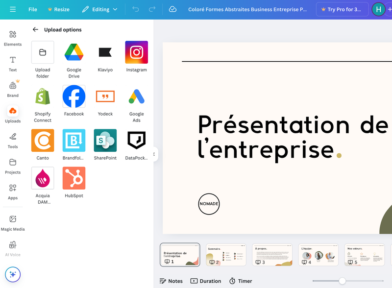Check the cloud save status icon

172,9
